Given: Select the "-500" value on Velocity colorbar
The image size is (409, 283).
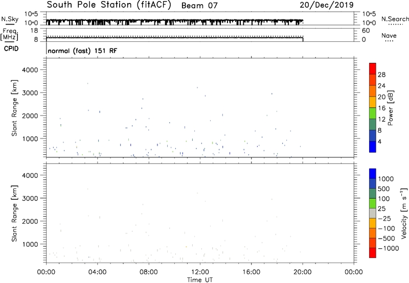Looking at the screenshot, I should click(x=386, y=238).
